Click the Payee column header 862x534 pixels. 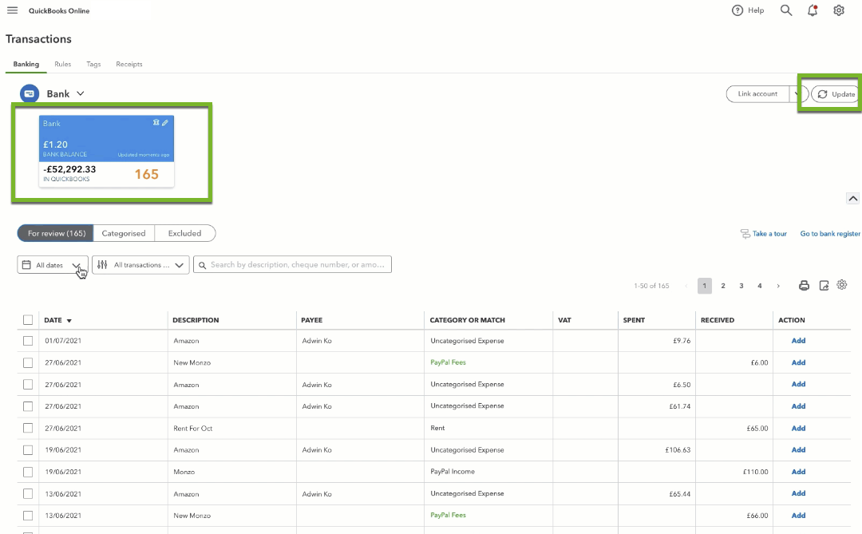point(312,320)
